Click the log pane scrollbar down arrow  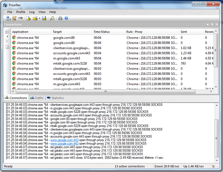coord(217,161)
